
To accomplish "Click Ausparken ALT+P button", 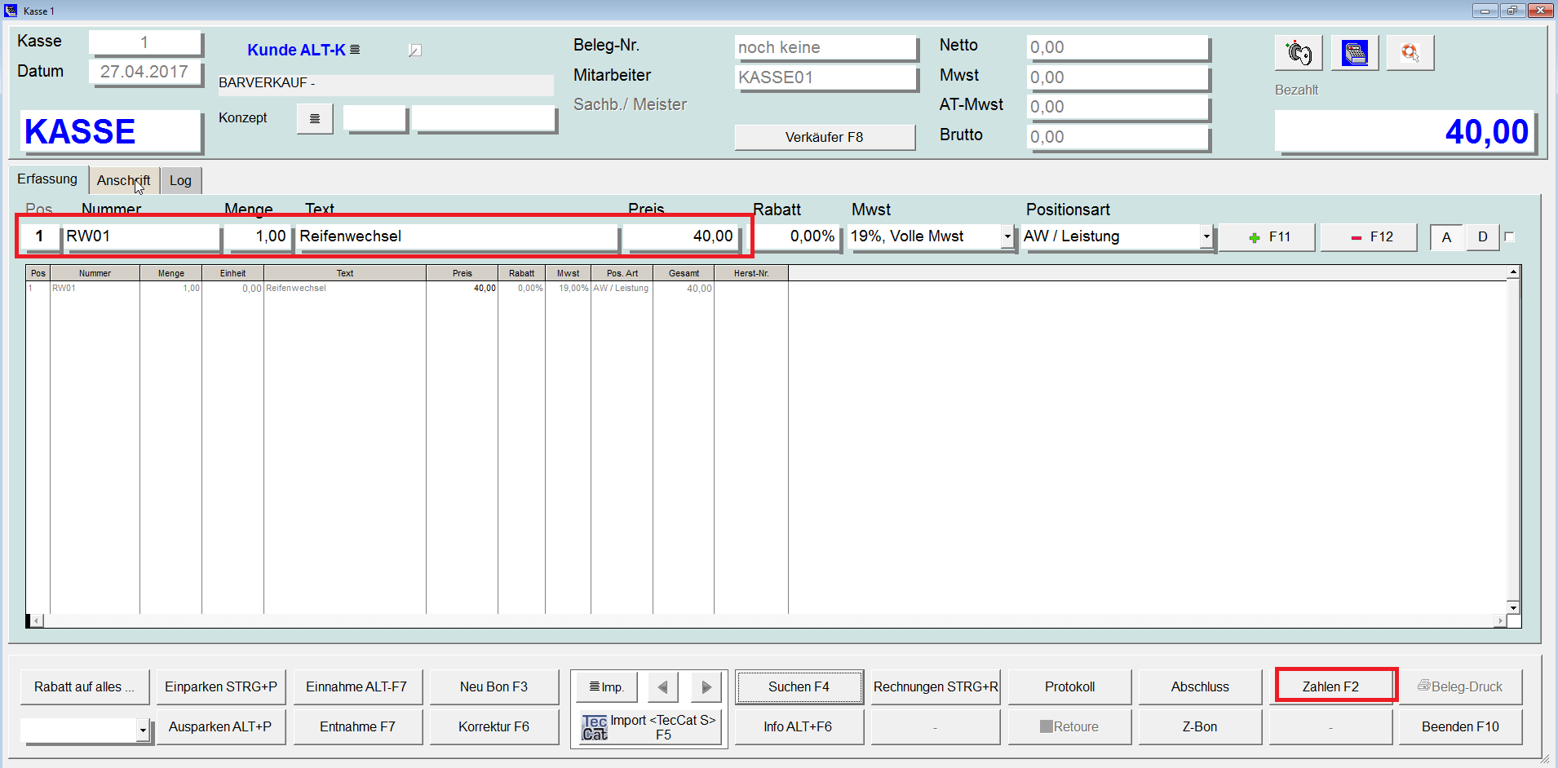I will pos(220,726).
